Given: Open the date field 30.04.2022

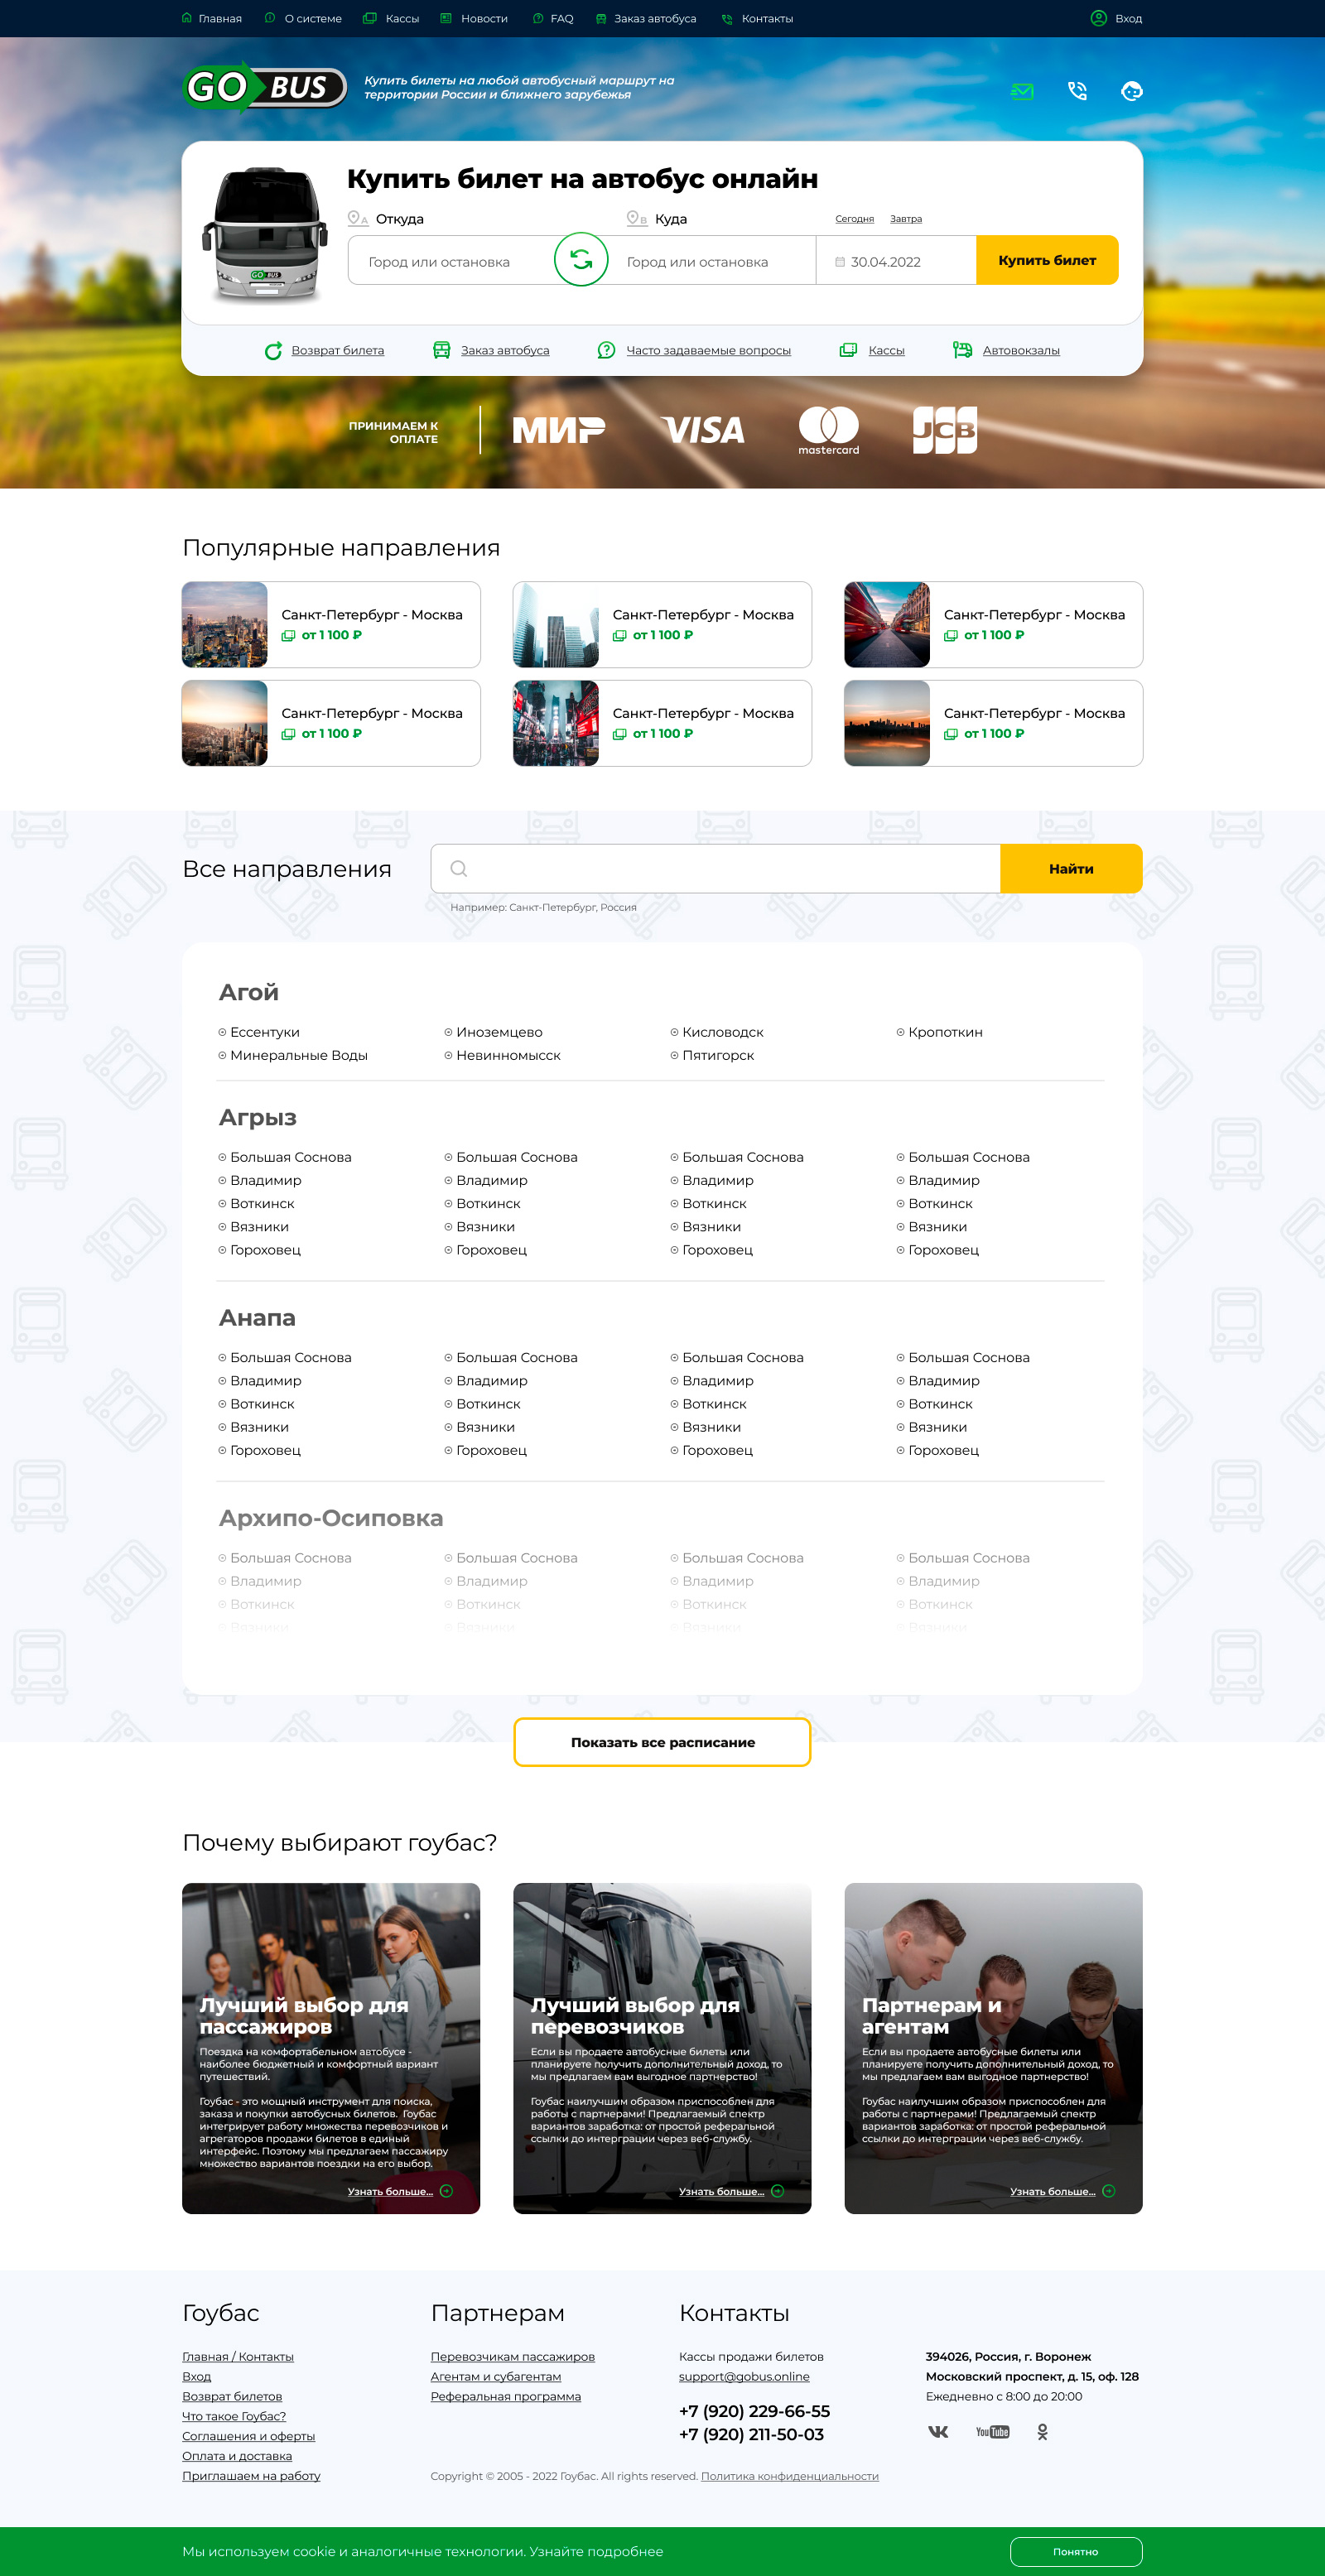Looking at the screenshot, I should pyautogui.click(x=896, y=261).
